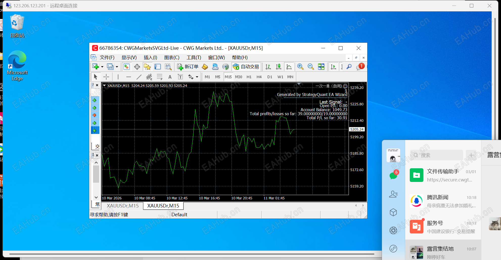
Task: Click the 新订单 new order button
Action: pos(188,67)
